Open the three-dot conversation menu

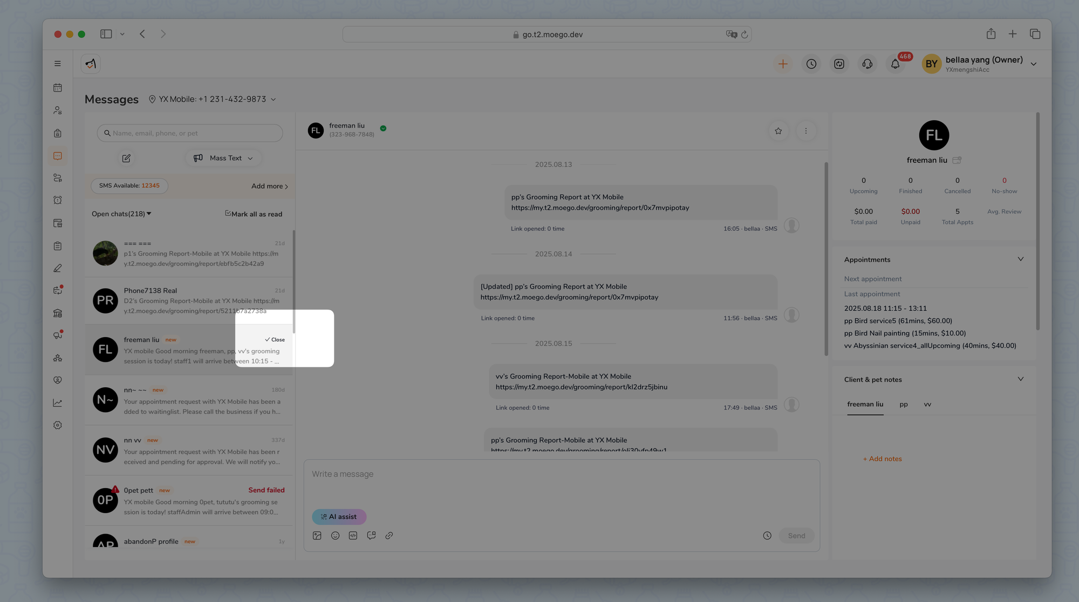tap(806, 131)
